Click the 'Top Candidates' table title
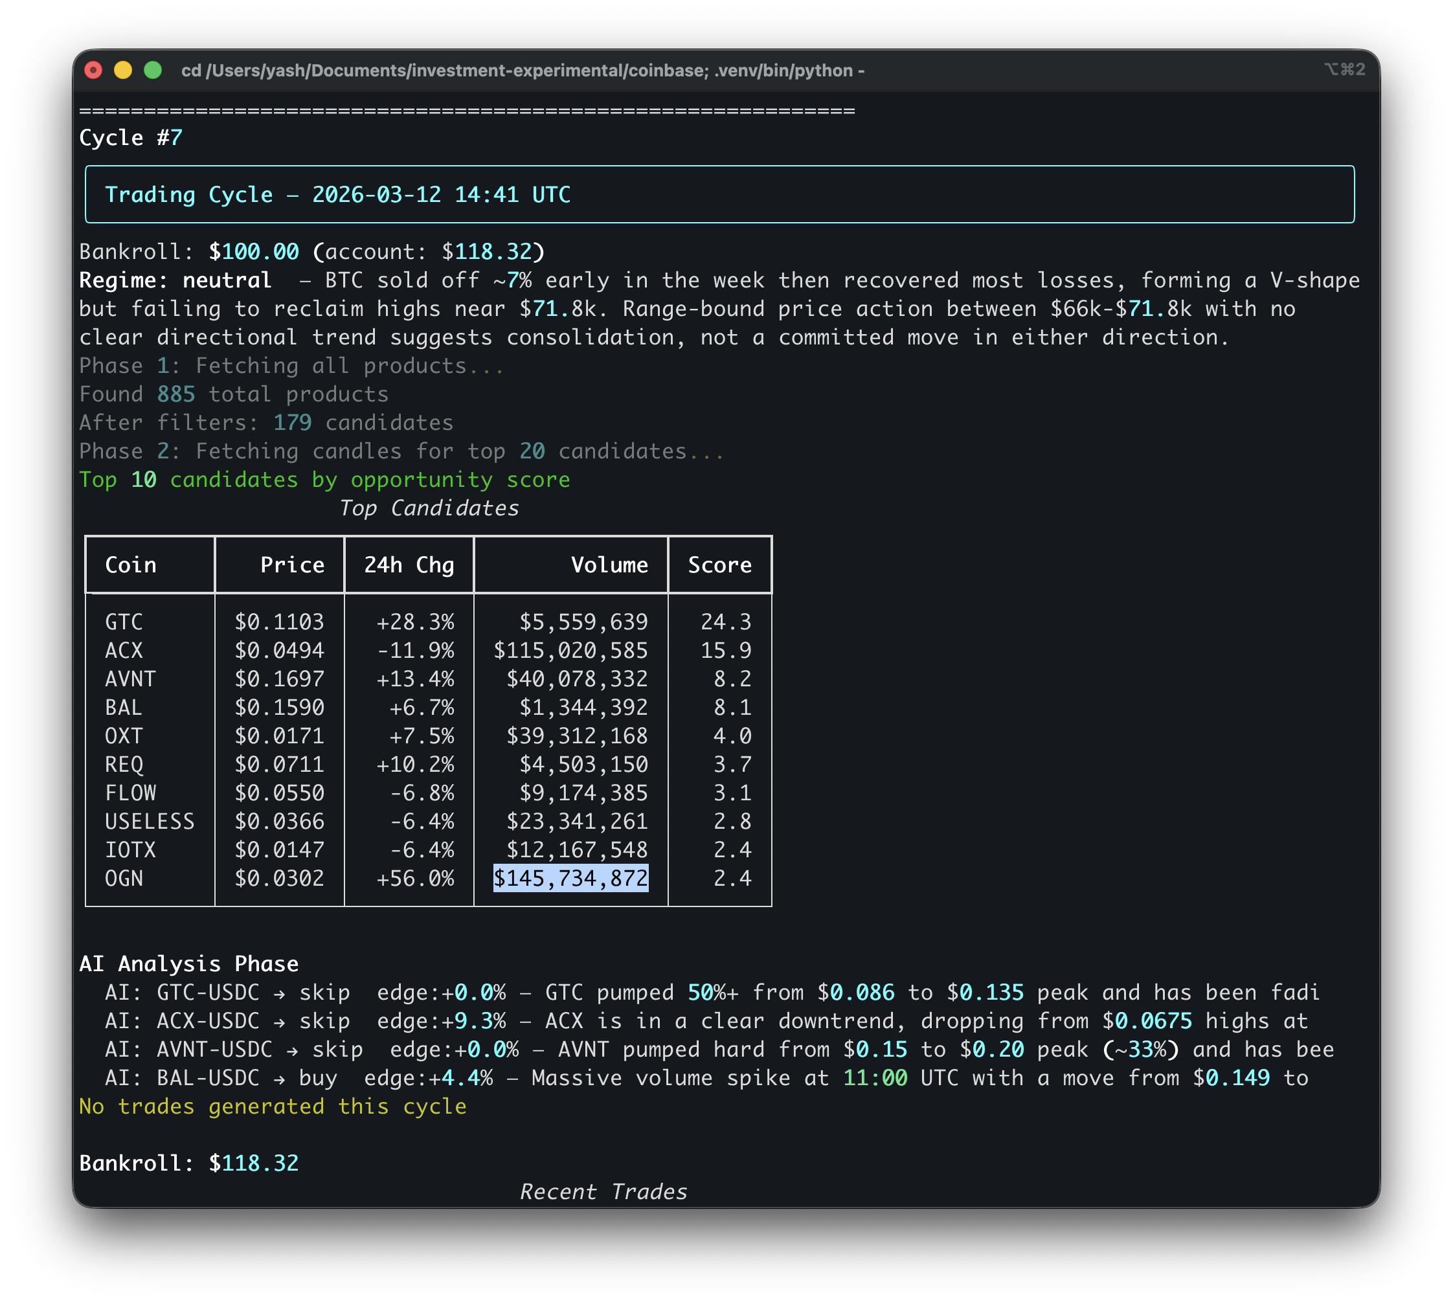 (x=429, y=509)
